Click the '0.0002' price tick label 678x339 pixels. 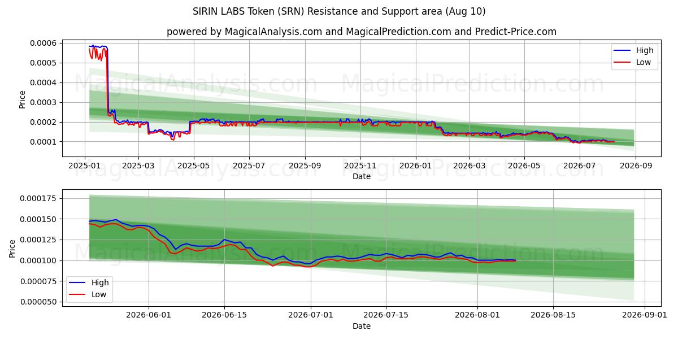coord(45,122)
